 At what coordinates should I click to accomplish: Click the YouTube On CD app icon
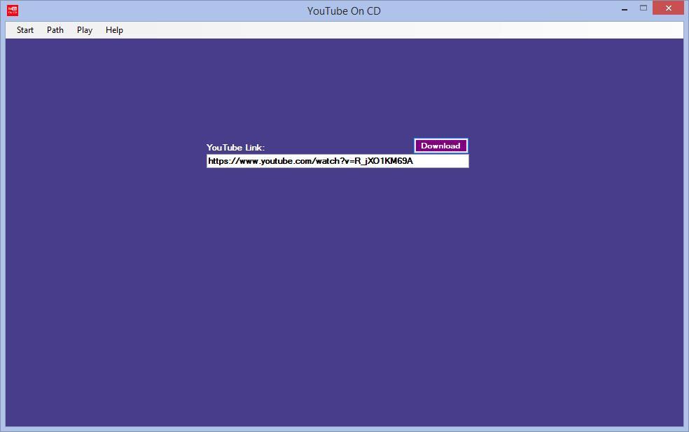point(13,10)
